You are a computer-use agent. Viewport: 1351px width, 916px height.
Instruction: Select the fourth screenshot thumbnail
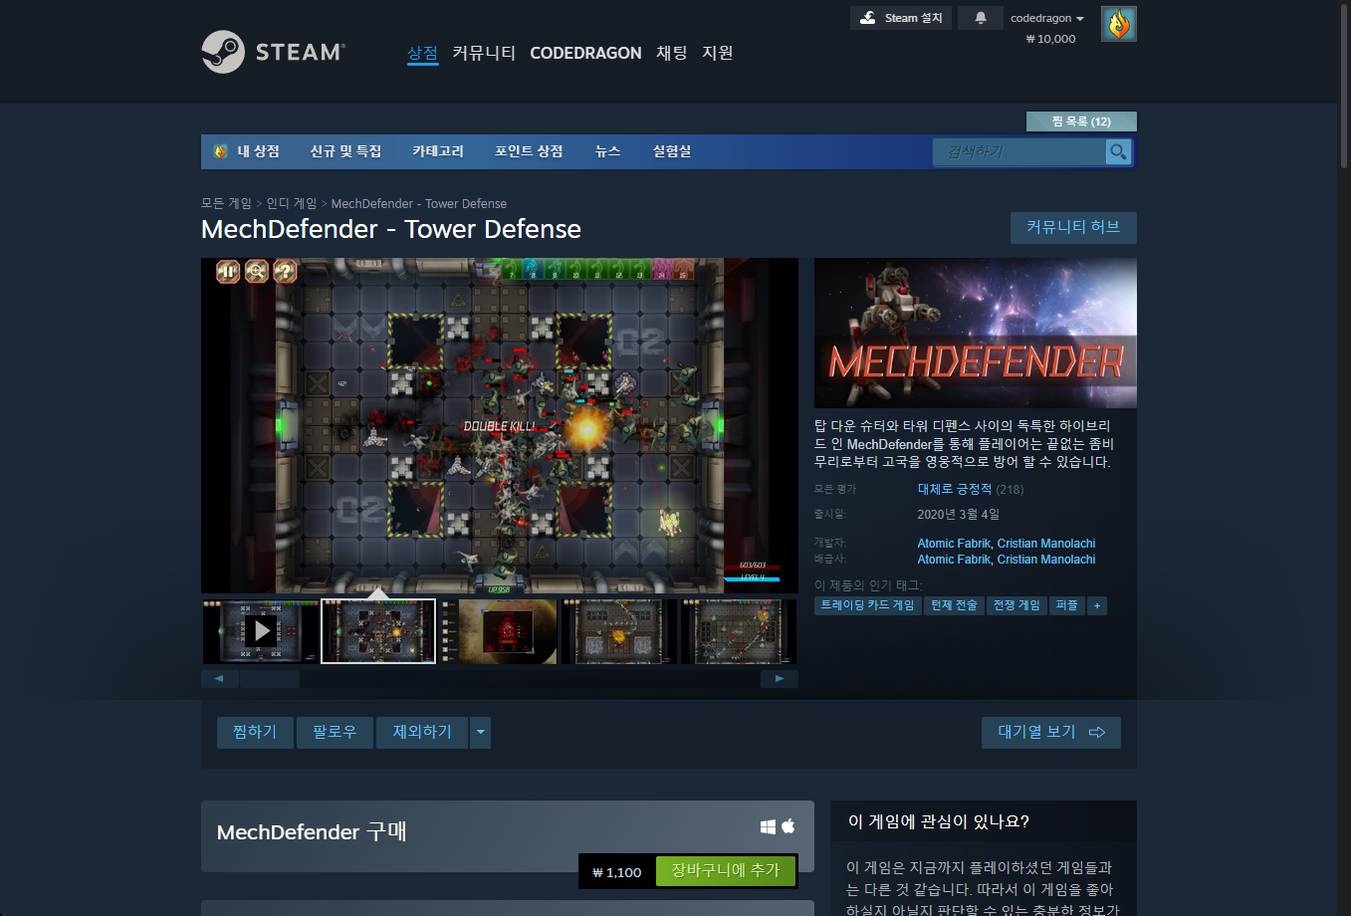pos(618,631)
